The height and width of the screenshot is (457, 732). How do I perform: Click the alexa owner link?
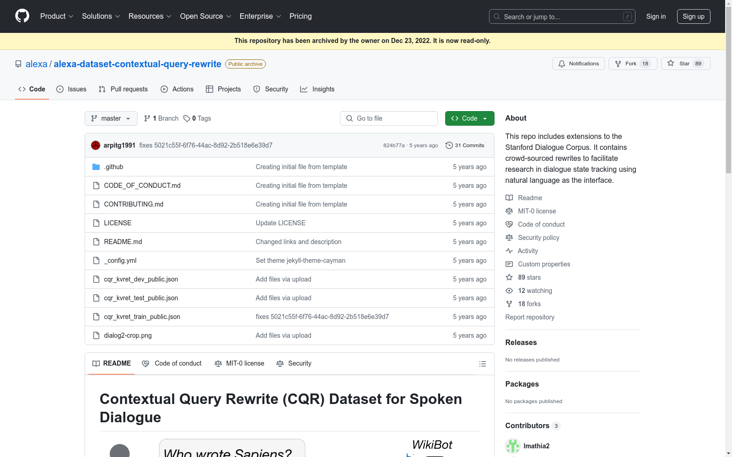pyautogui.click(x=37, y=64)
